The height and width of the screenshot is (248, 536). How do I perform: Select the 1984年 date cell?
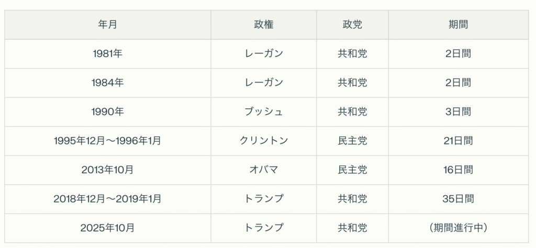[x=107, y=83]
